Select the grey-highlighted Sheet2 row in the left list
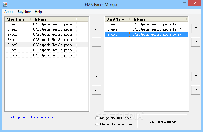This screenshot has width=203, height=132. tap(47, 45)
